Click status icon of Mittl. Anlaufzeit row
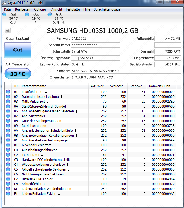Viewport: 184px width, 208px height. (x=8, y=101)
